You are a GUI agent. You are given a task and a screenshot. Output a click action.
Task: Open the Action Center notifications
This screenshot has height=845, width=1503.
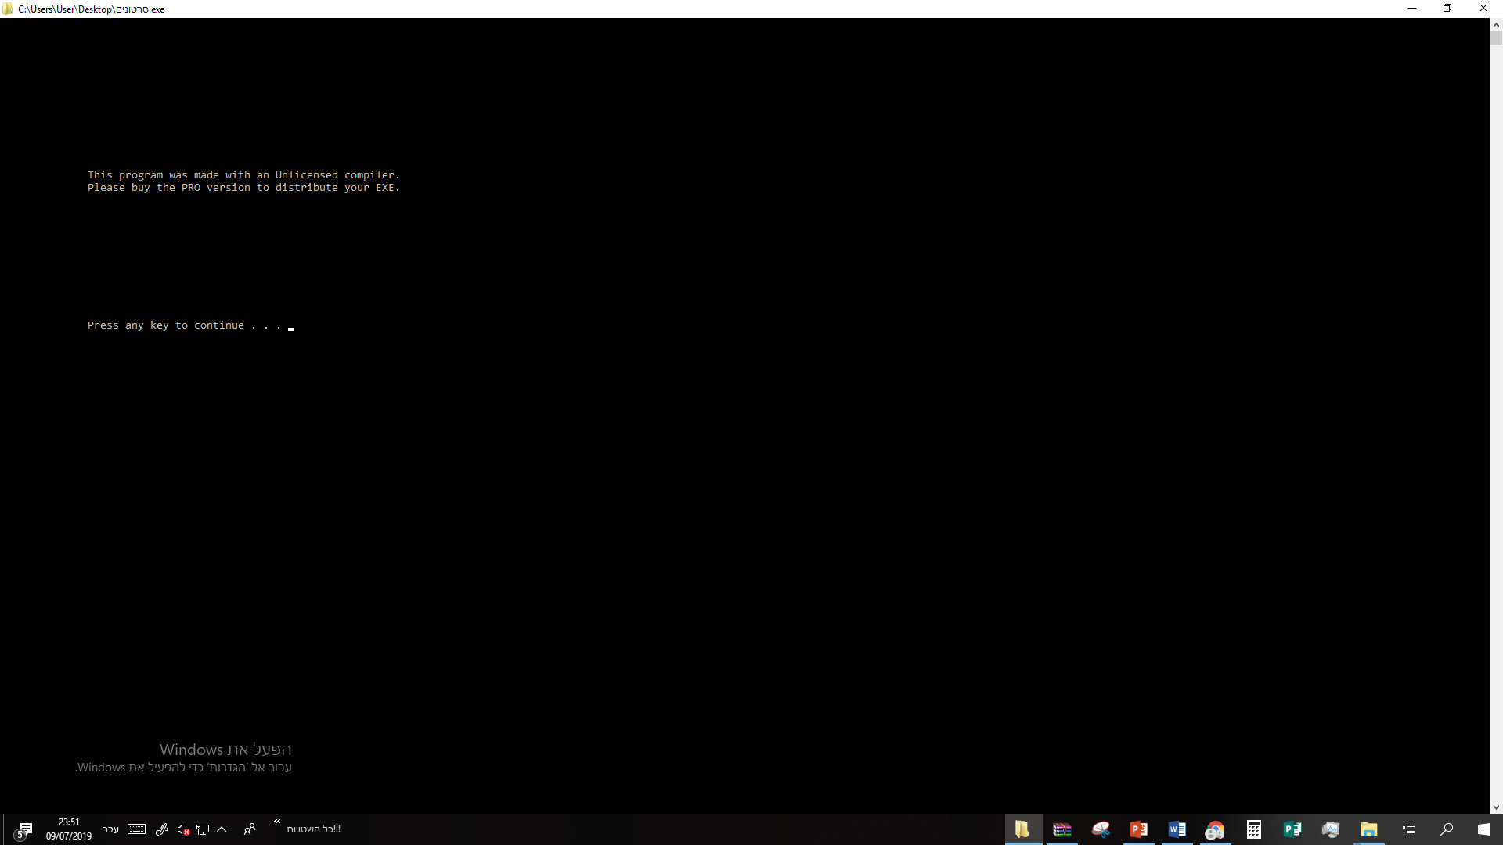(x=24, y=829)
